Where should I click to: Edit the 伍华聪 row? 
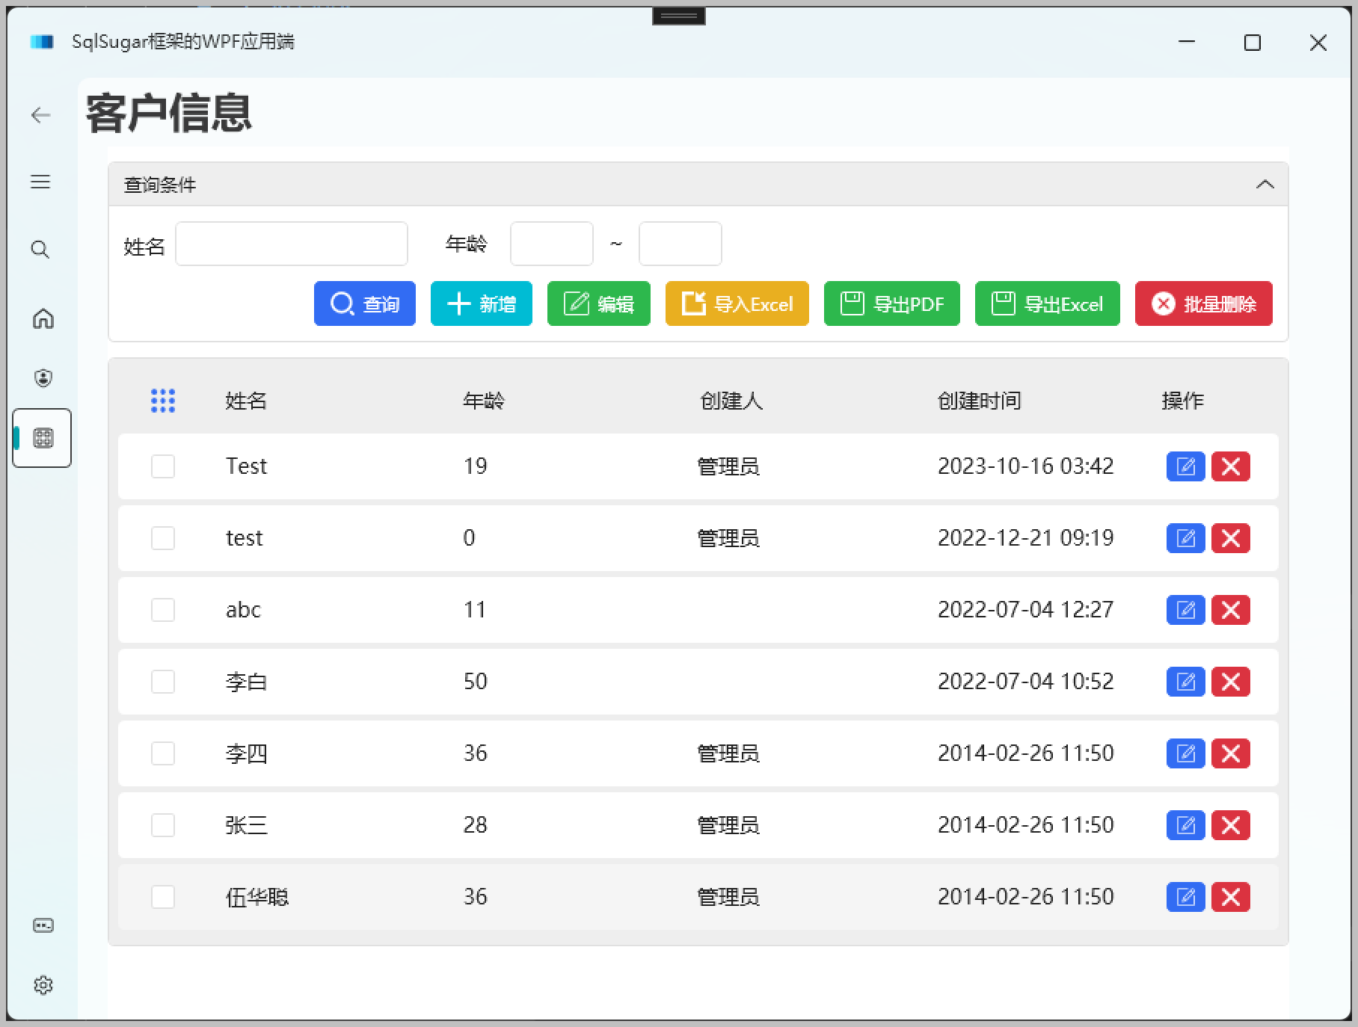click(1186, 897)
